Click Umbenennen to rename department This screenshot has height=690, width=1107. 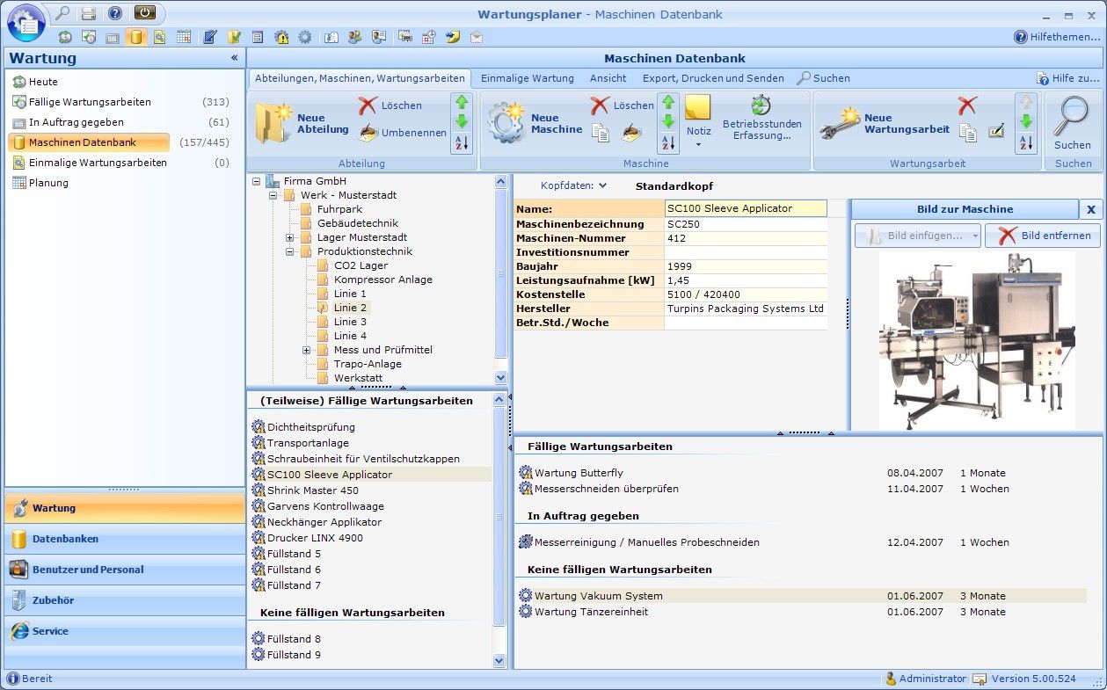coord(403,133)
